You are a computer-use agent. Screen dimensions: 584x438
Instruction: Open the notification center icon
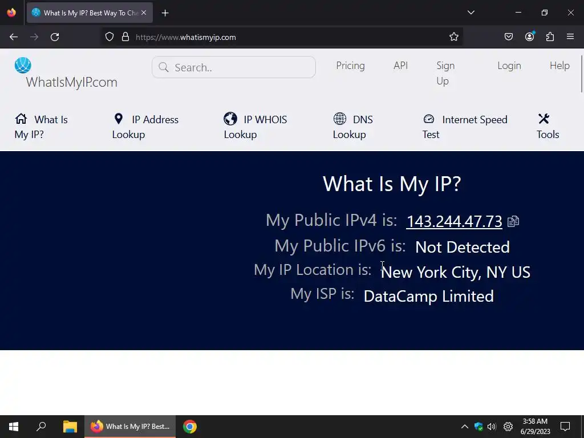[x=565, y=427]
